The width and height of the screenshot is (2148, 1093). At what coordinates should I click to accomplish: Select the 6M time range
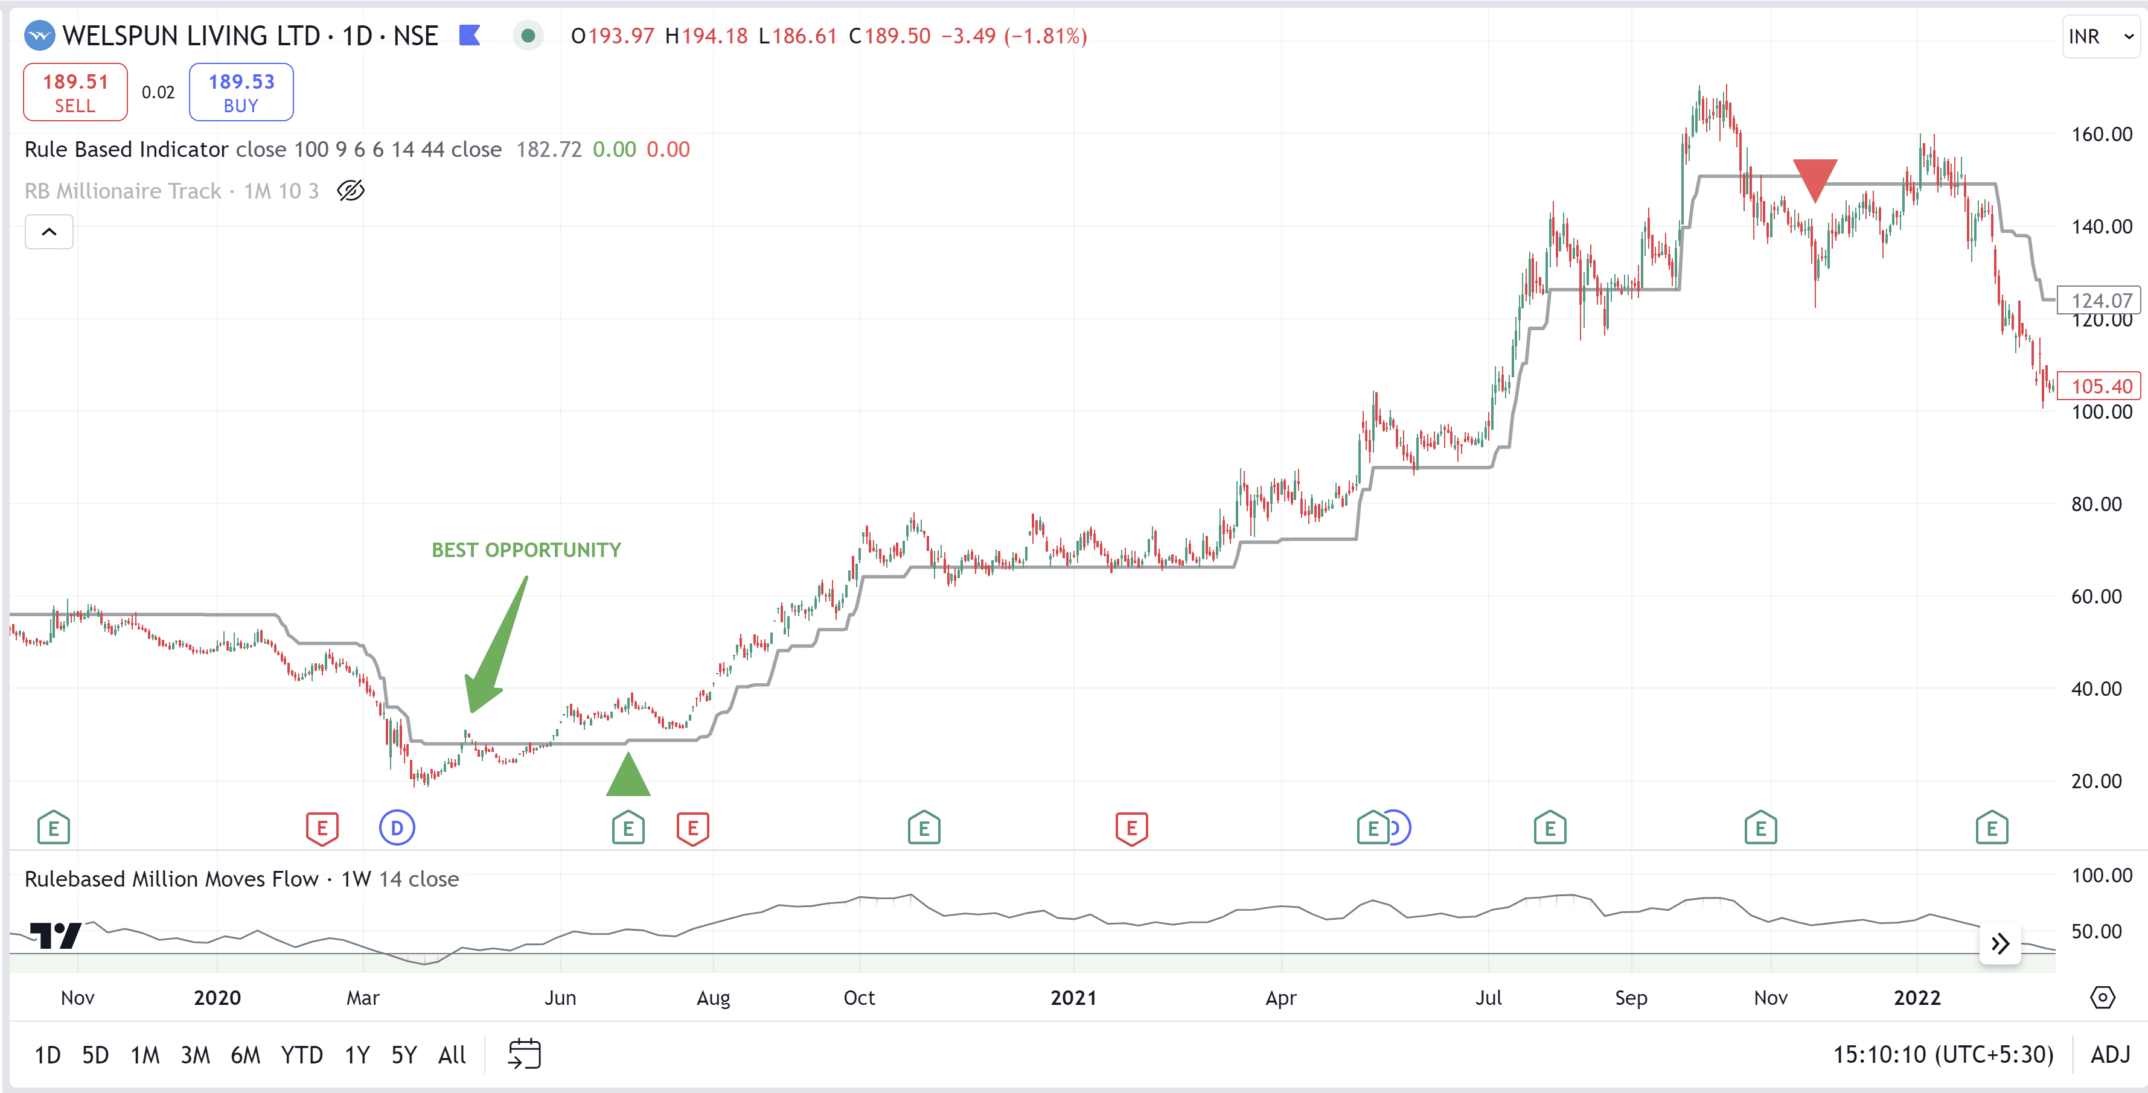pos(245,1056)
